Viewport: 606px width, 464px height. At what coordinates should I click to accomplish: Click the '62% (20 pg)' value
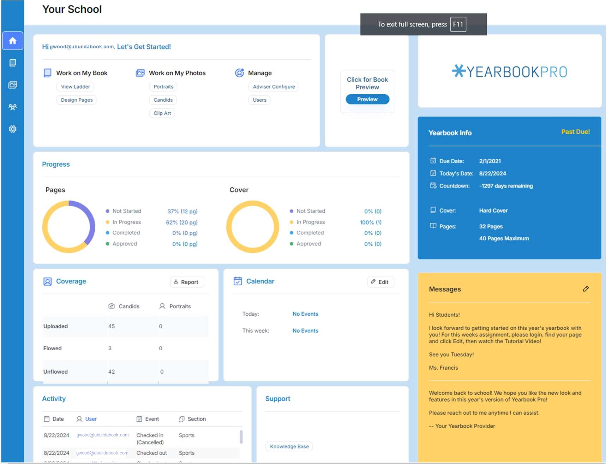[182, 222]
